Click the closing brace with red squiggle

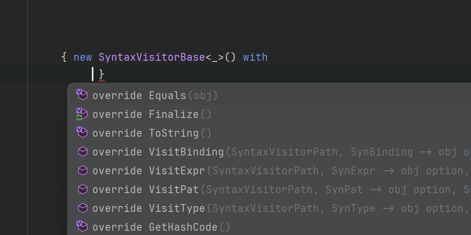click(x=101, y=74)
